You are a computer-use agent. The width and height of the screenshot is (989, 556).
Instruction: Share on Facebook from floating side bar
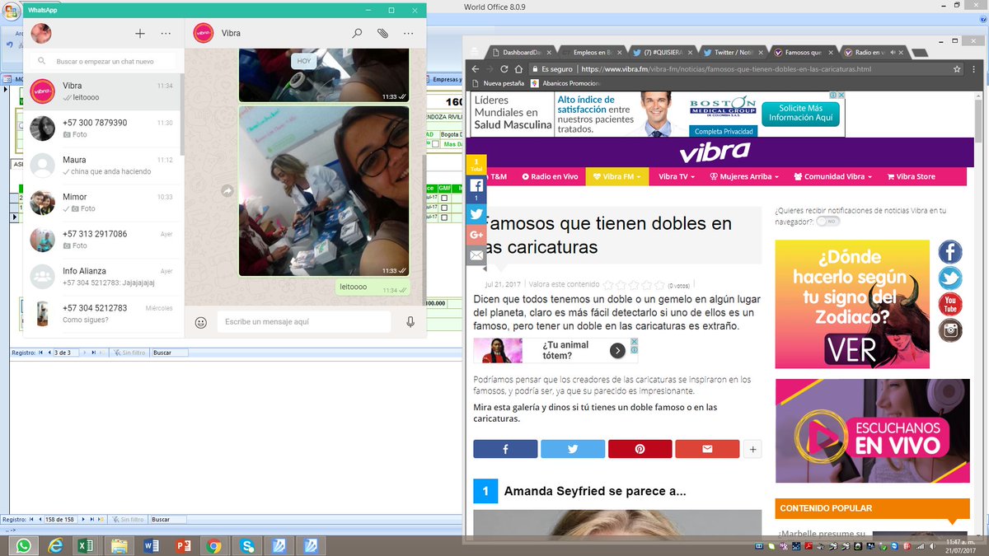476,189
